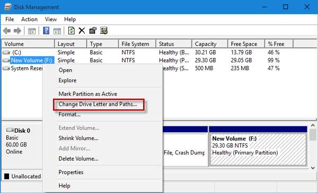Click the greyed Add Mirror... entry

[x=103, y=149]
